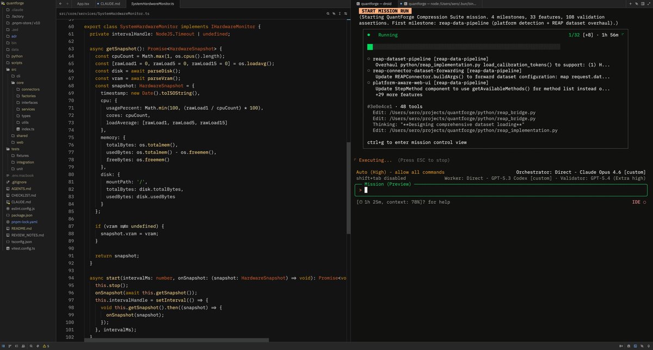Click line number 87 in the gutter
Image resolution: width=653 pixels, height=350 pixels.
[x=71, y=226]
